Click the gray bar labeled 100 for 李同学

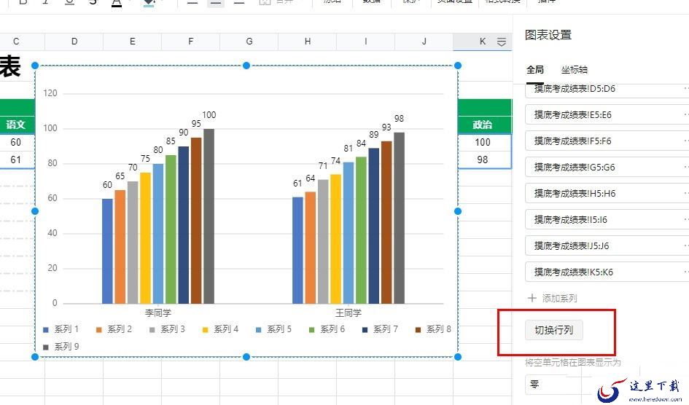click(x=209, y=216)
